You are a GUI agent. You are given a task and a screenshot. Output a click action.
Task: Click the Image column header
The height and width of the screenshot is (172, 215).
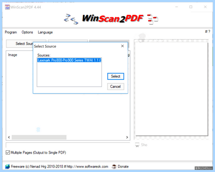(x=13, y=55)
